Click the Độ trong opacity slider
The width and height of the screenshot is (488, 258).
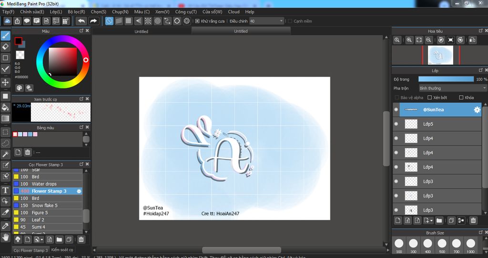(446, 79)
